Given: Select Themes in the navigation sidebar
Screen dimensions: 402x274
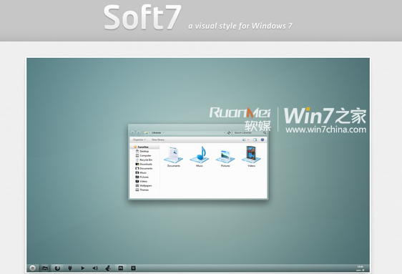Looking at the screenshot, I should tap(142, 190).
